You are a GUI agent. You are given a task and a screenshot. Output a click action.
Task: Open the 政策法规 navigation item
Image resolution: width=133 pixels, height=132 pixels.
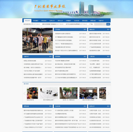[x=93, y=21]
